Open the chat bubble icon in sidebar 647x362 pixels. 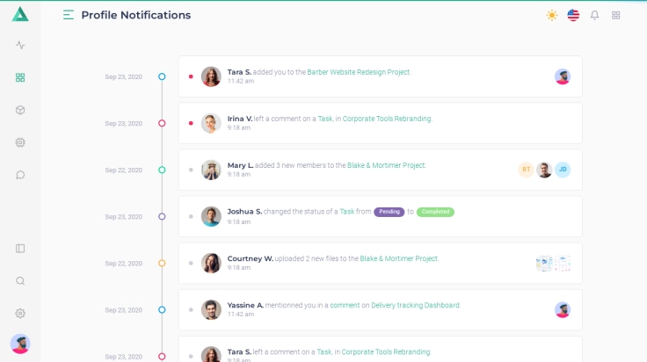tap(20, 175)
